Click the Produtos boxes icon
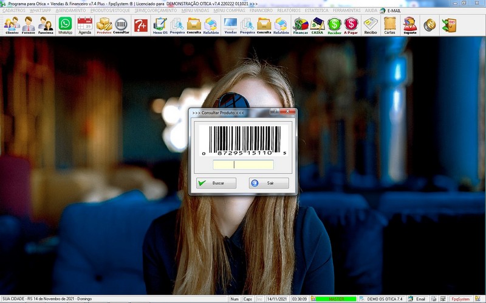 click(x=104, y=25)
